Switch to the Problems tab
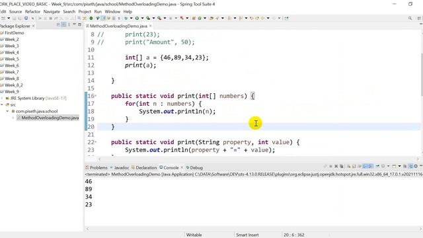The height and width of the screenshot is (238, 423). (x=96, y=167)
